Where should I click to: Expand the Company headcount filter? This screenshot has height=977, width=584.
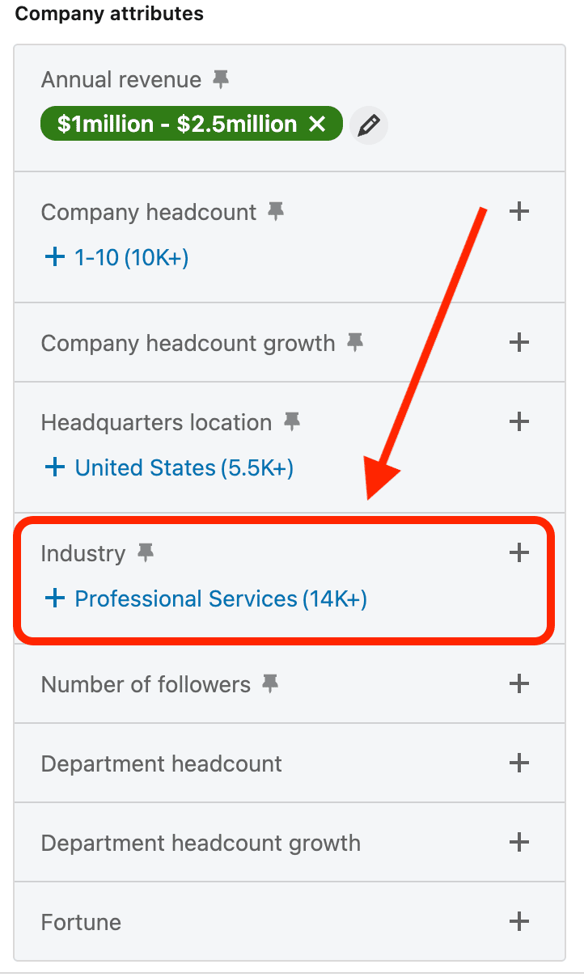[518, 212]
